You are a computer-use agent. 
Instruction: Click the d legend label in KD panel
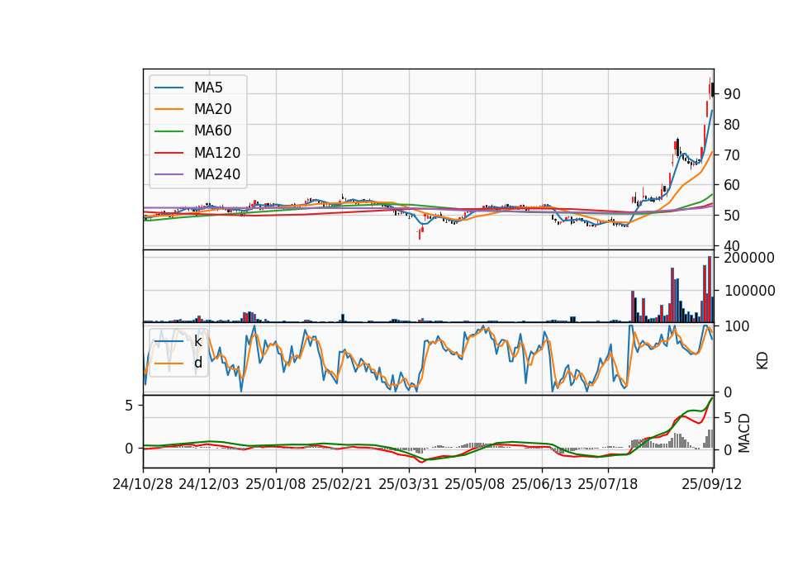(197, 363)
